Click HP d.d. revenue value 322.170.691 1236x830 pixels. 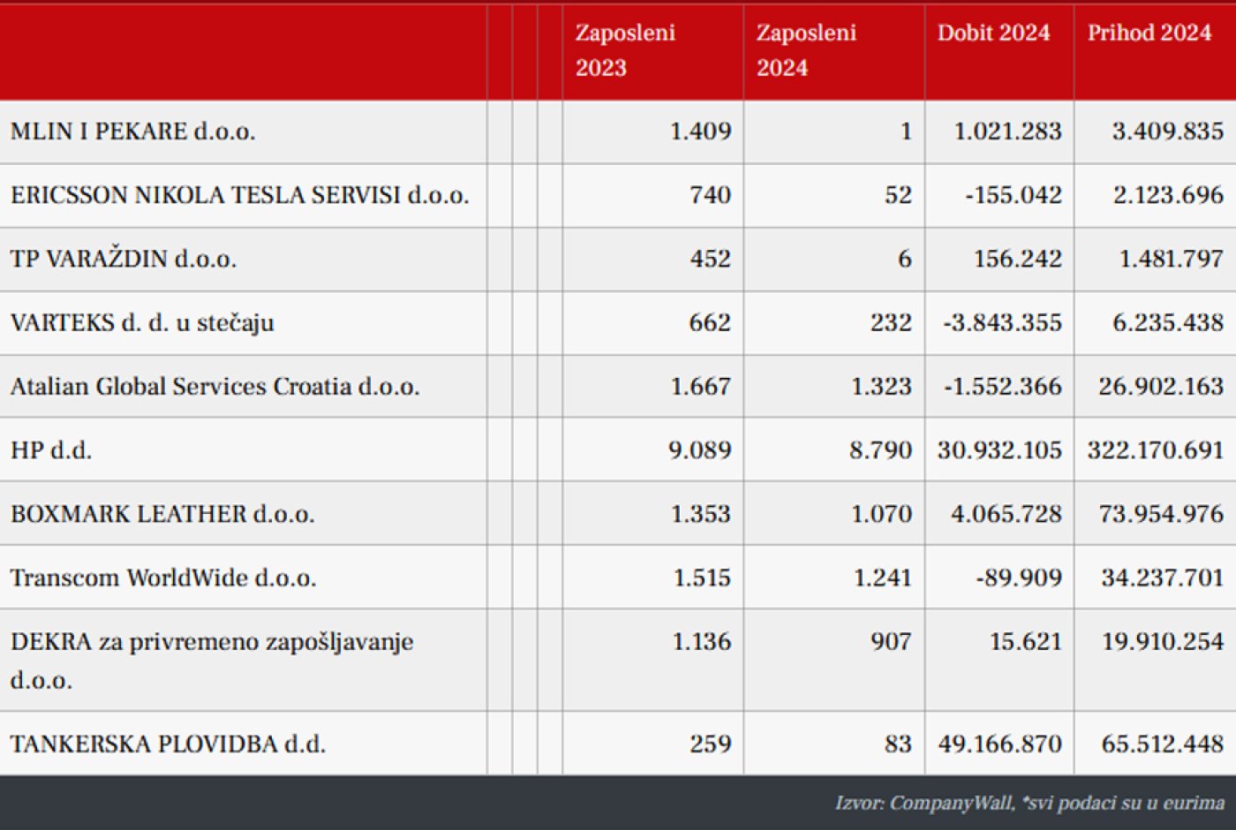coord(1155,450)
